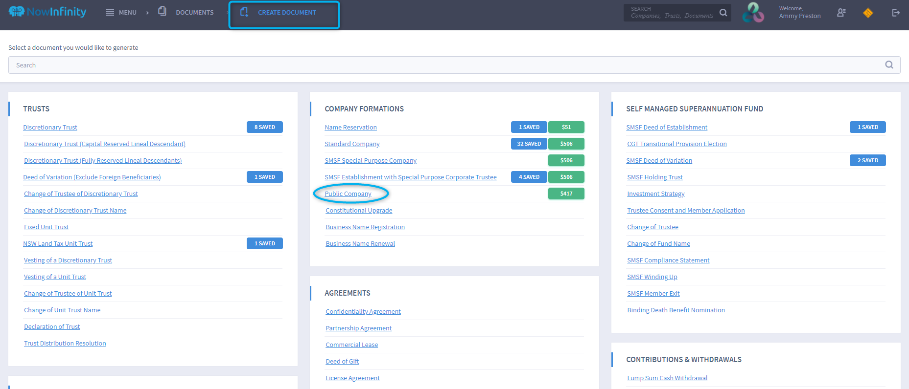Click the document Search input box
This screenshot has width=909, height=389.
click(454, 65)
